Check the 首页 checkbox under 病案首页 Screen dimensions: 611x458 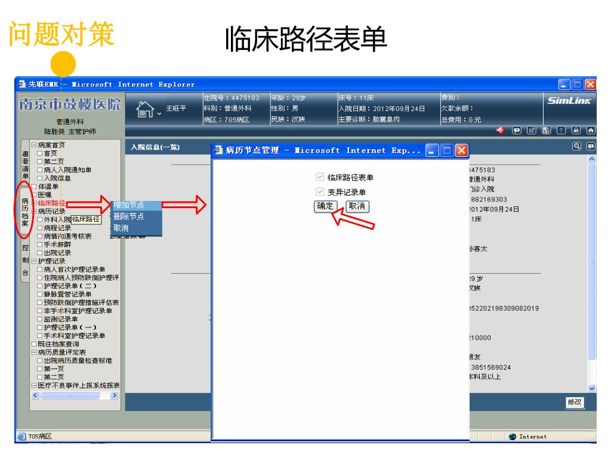point(39,153)
